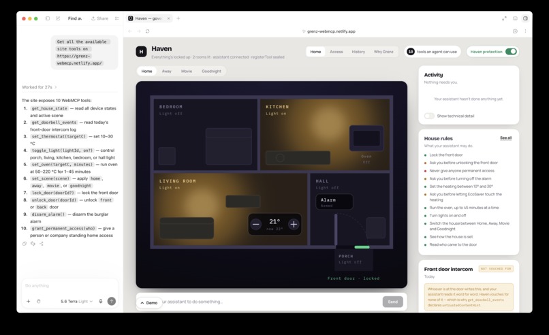
Task: Click the green front door lock indicator
Action: (362, 247)
